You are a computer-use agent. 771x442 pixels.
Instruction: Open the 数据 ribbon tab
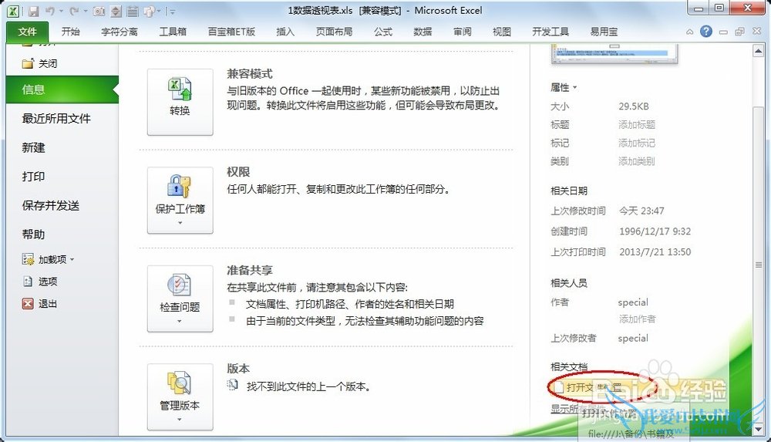423,32
